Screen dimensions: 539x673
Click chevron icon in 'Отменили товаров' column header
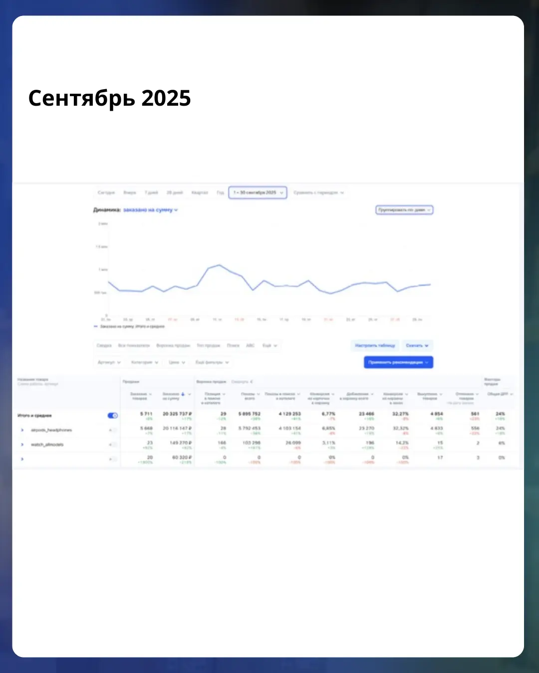click(477, 394)
